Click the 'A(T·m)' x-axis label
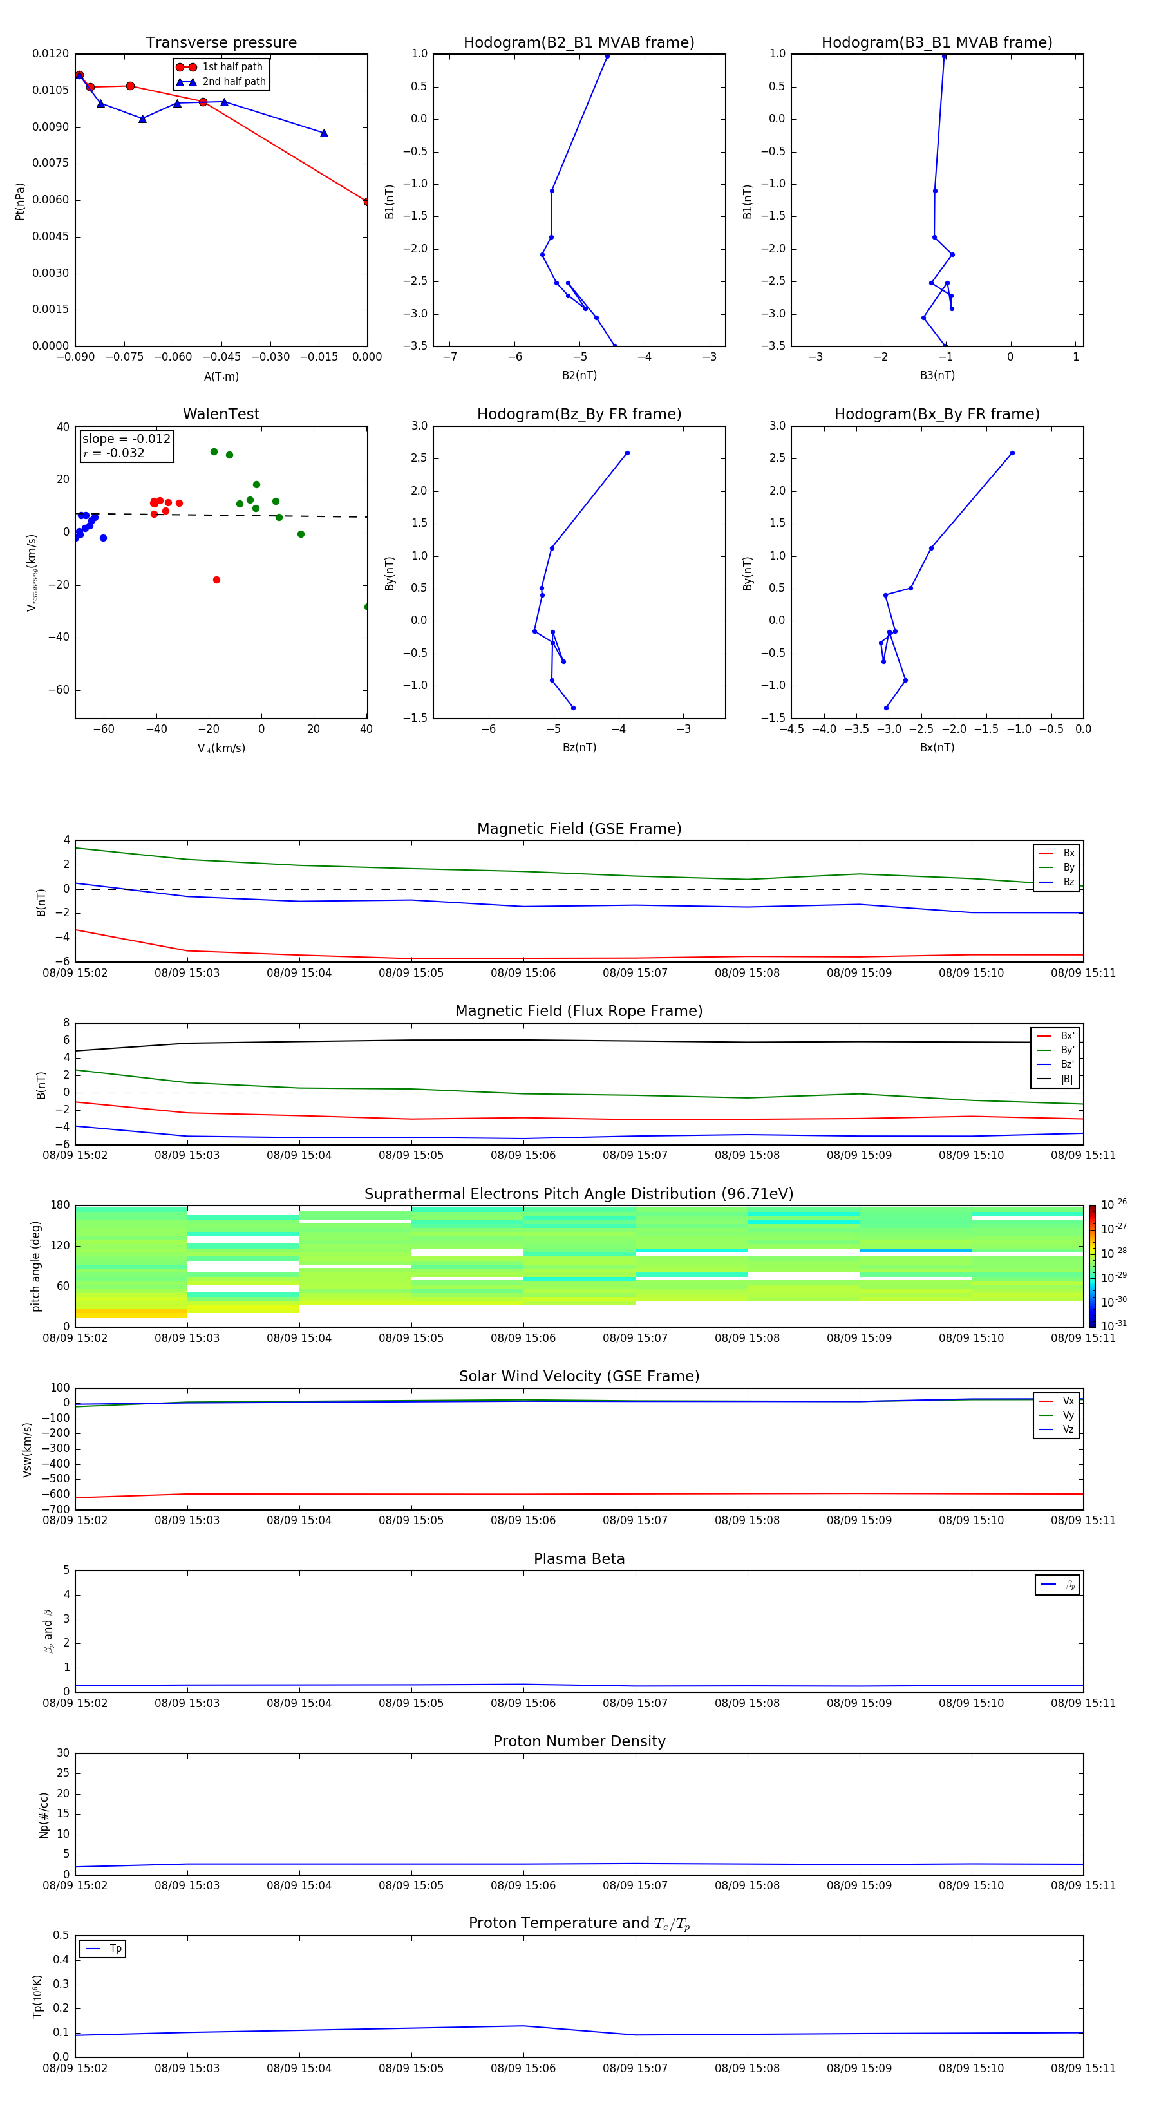This screenshot has height=2125, width=1159. [221, 376]
